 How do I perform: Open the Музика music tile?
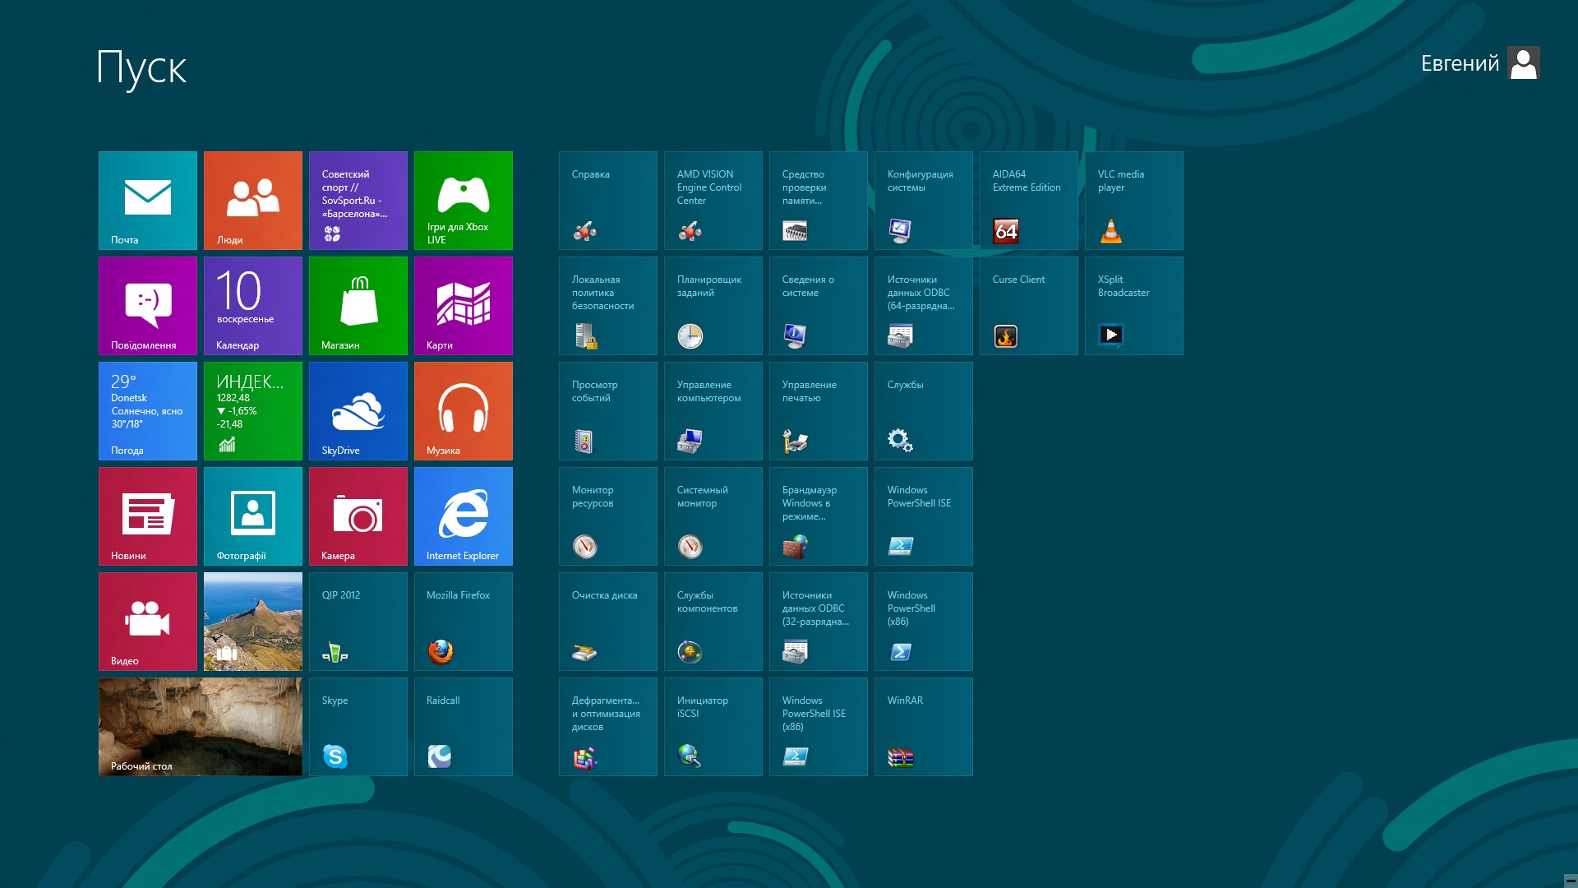(464, 411)
